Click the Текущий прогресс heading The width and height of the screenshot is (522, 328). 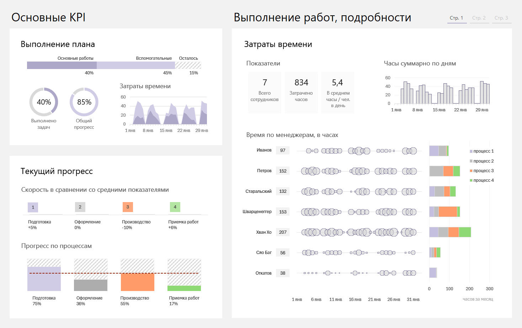57,171
